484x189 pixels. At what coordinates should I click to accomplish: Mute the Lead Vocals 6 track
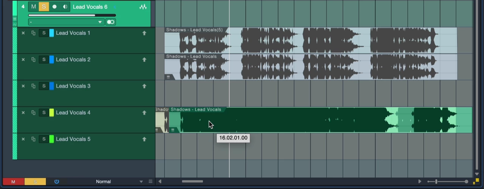click(x=34, y=7)
